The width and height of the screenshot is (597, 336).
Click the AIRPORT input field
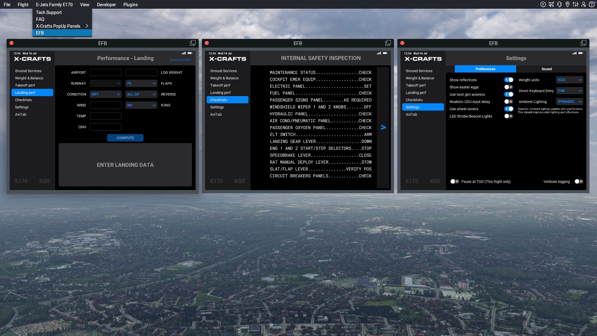click(x=105, y=72)
